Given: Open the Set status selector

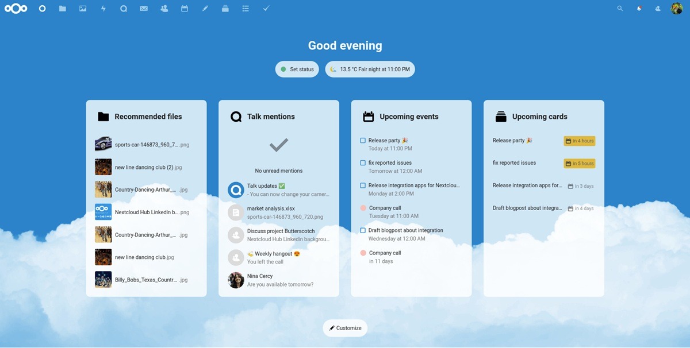Looking at the screenshot, I should [297, 69].
